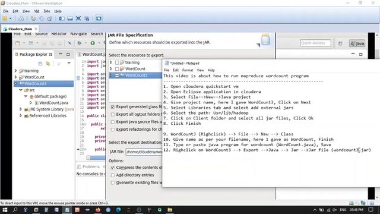Select the Cloudera_Main VM tab

coord(20,29)
